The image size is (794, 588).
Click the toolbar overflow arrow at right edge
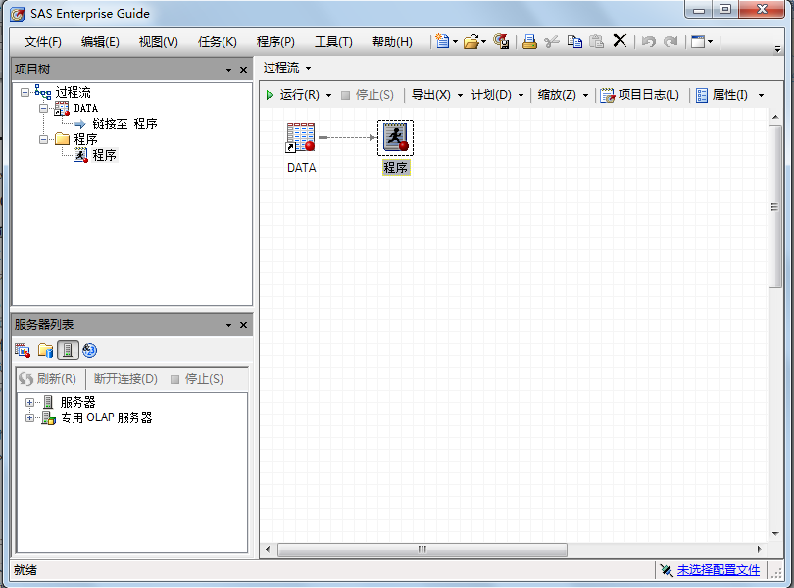[777, 49]
